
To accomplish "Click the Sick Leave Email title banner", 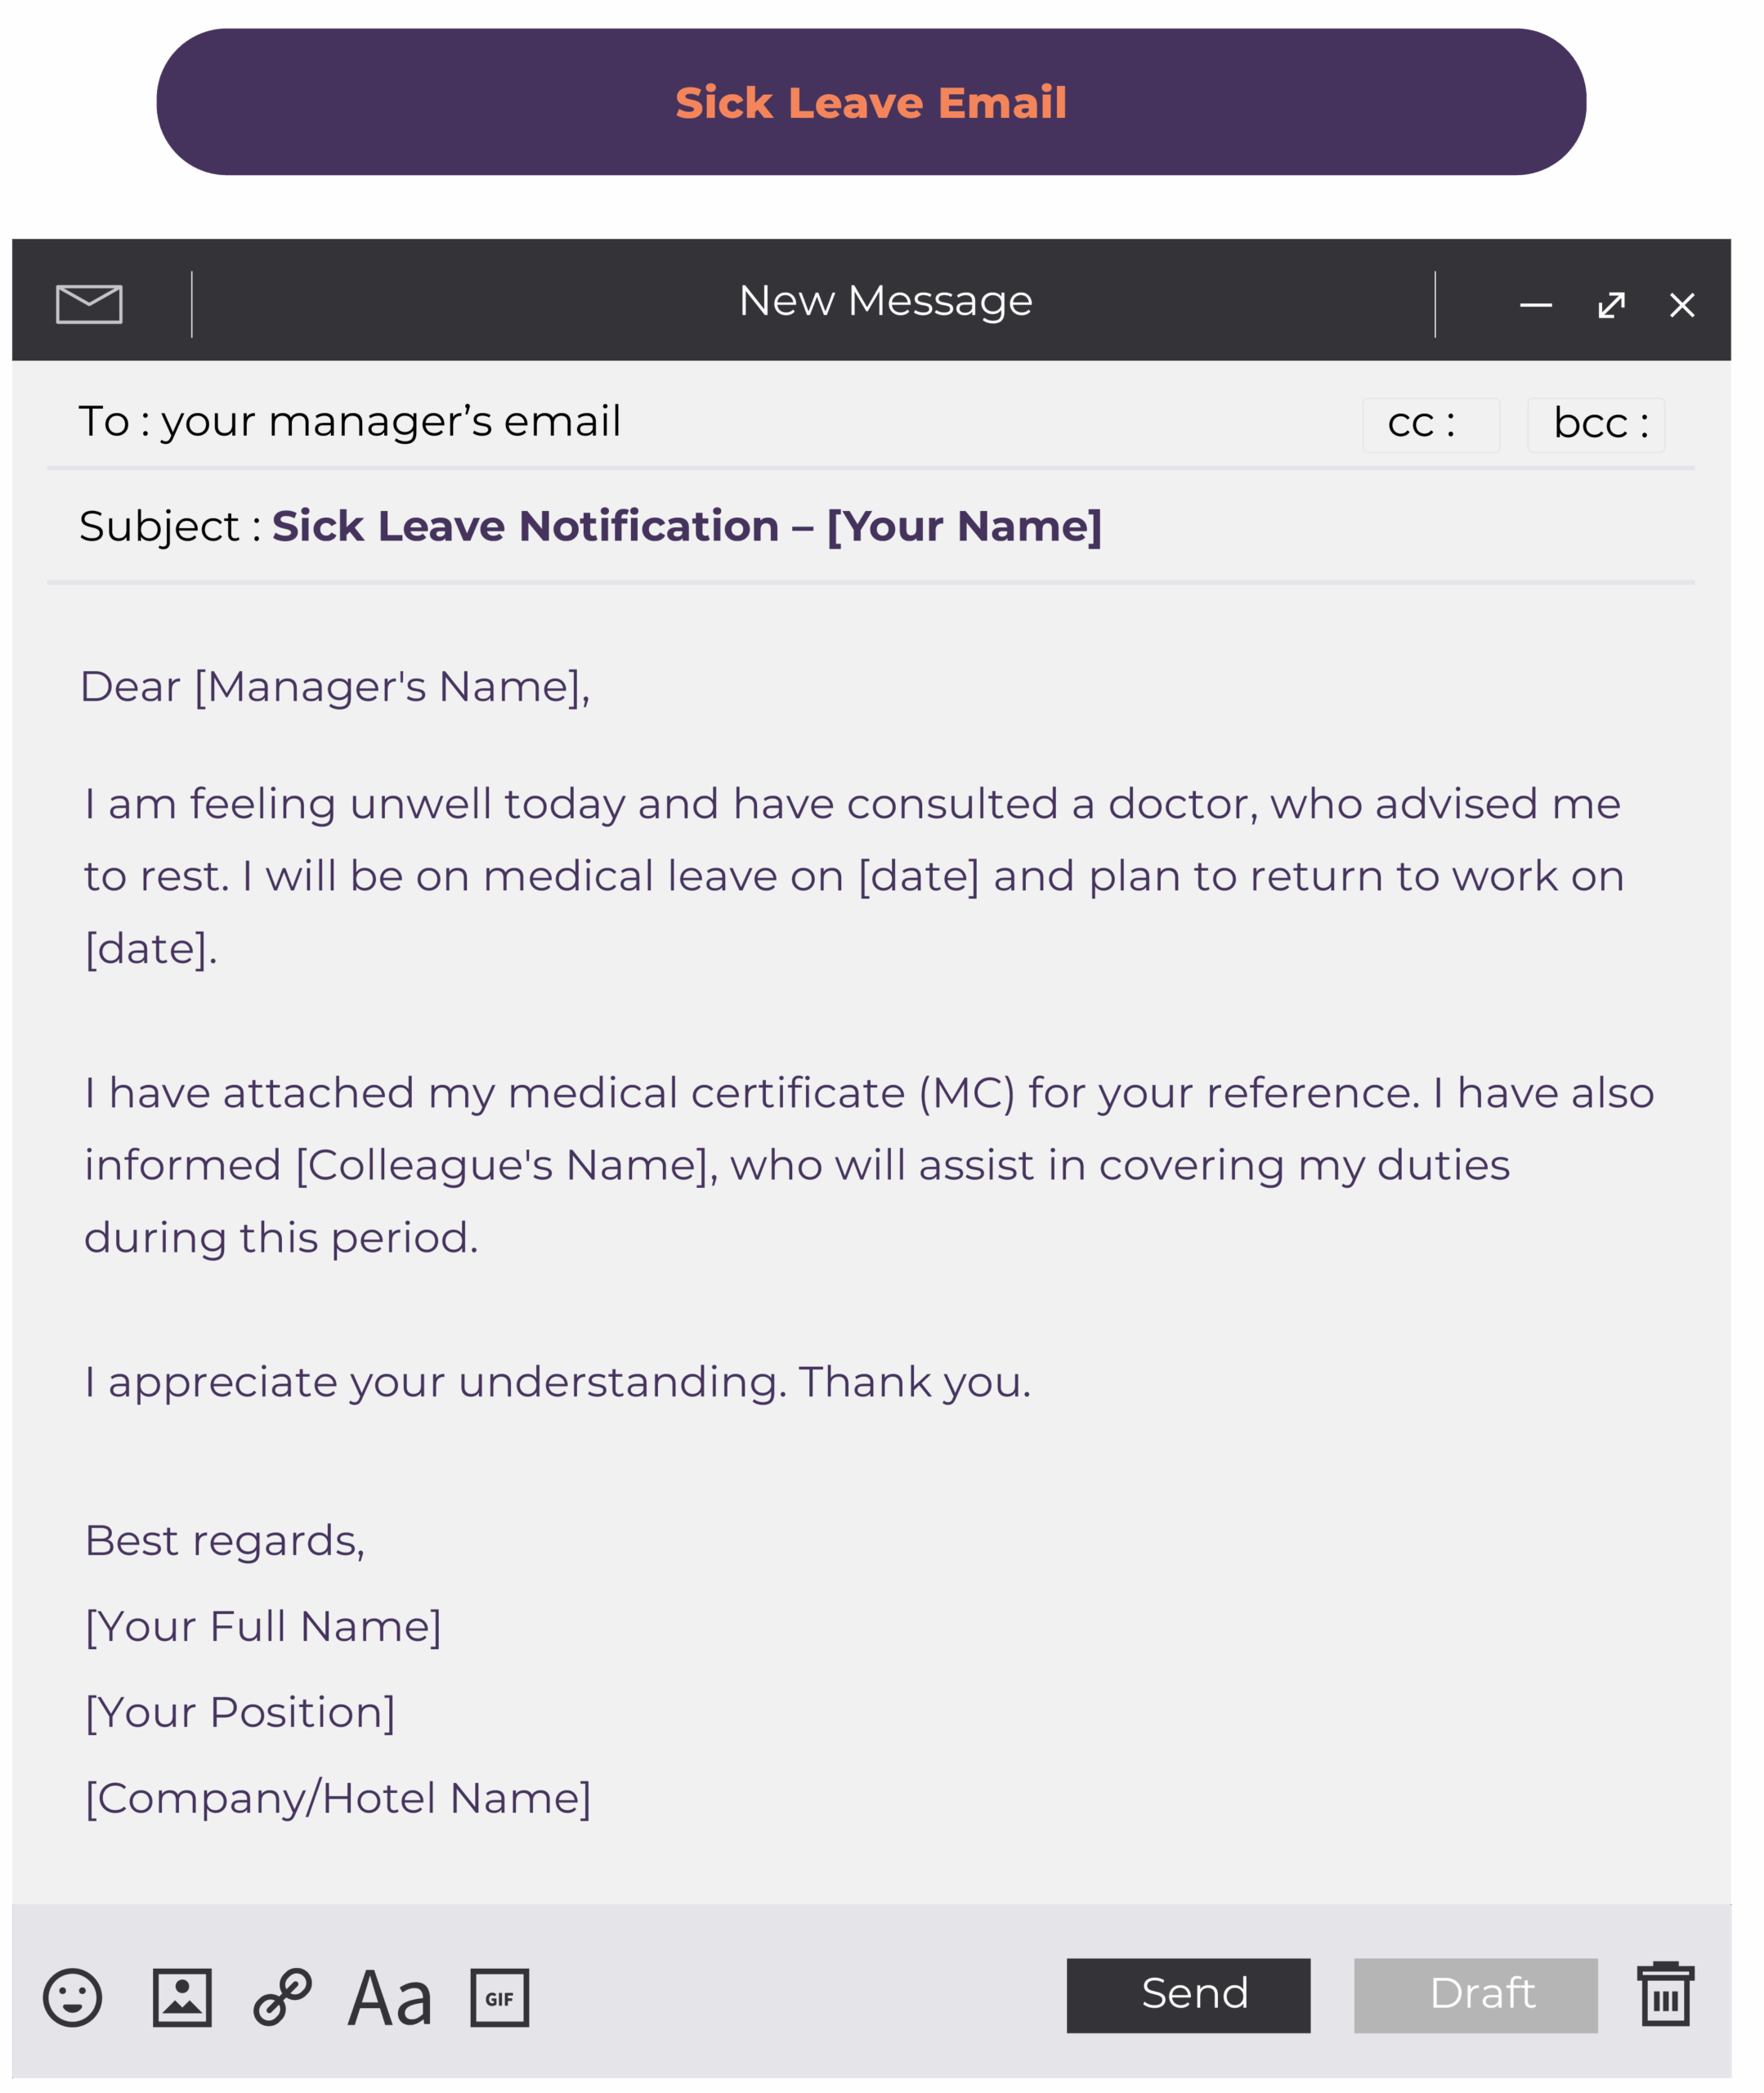I will click(x=871, y=102).
